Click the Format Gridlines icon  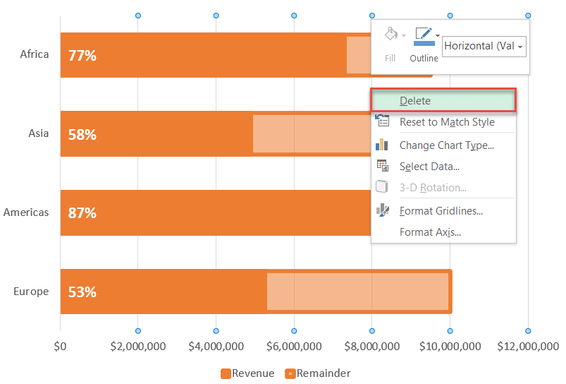tap(382, 210)
